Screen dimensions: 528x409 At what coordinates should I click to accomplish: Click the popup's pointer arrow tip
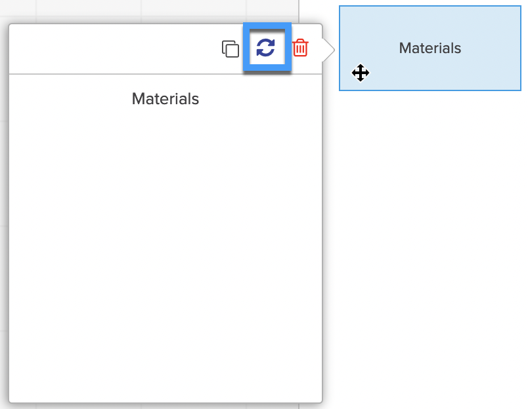coord(332,49)
